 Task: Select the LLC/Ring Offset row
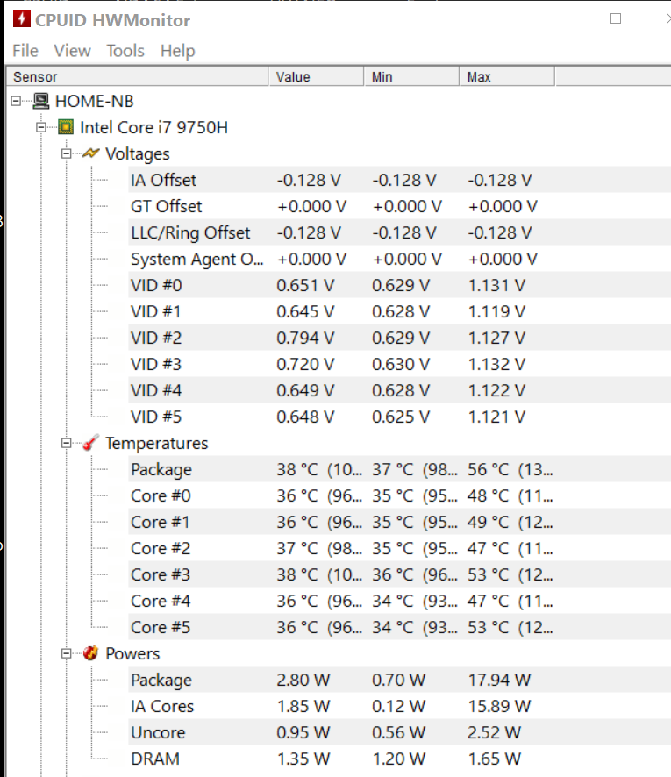[399, 232]
